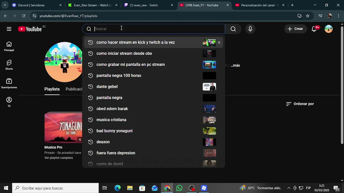Select suggestion 'como iniciar stream desde obs'
The image size is (344, 193).
tap(153, 53)
